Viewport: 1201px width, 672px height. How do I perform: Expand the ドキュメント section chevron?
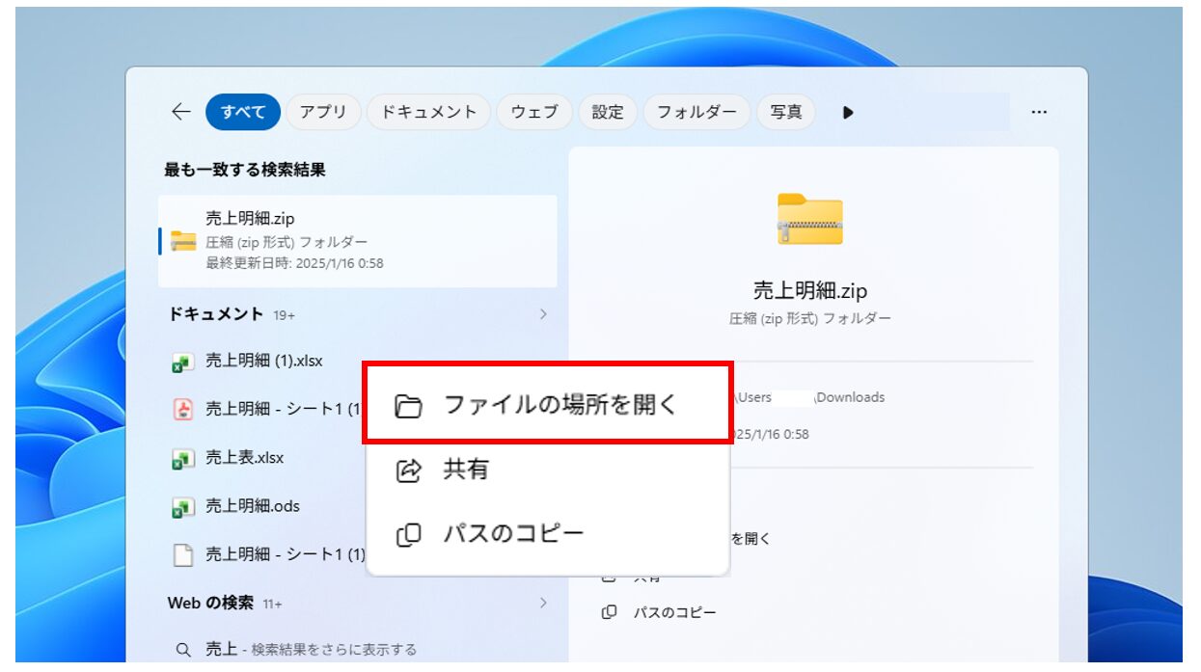click(x=545, y=314)
